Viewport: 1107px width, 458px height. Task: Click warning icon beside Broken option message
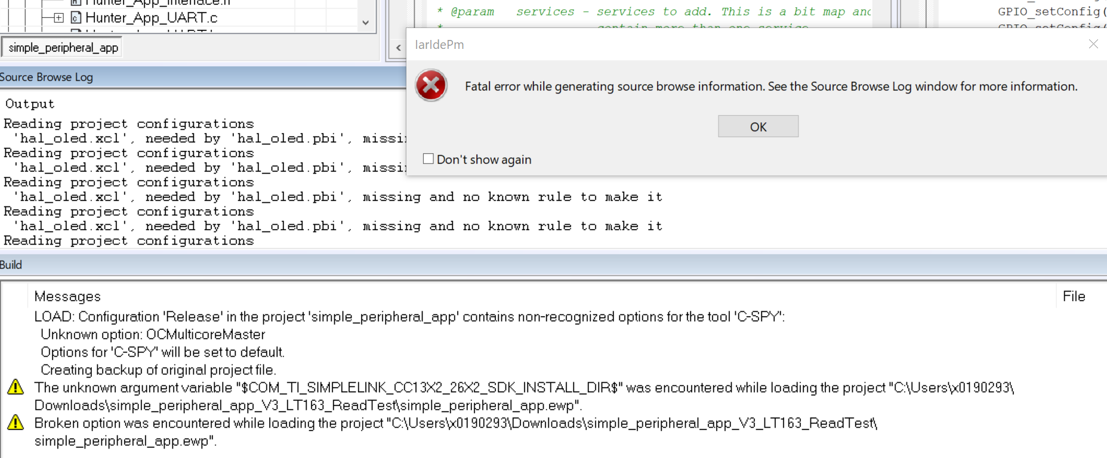[x=16, y=423]
